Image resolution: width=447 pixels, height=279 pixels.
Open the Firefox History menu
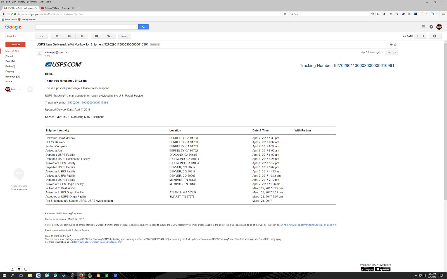point(22,2)
